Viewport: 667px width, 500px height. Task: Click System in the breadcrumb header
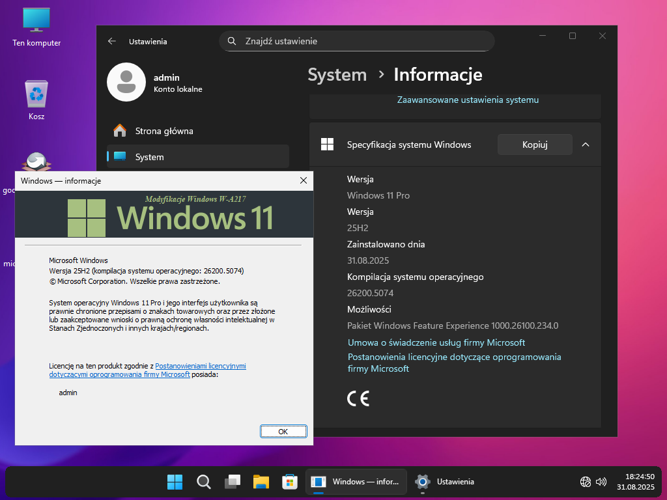pyautogui.click(x=337, y=75)
